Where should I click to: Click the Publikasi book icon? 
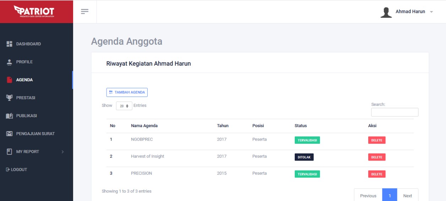point(10,116)
